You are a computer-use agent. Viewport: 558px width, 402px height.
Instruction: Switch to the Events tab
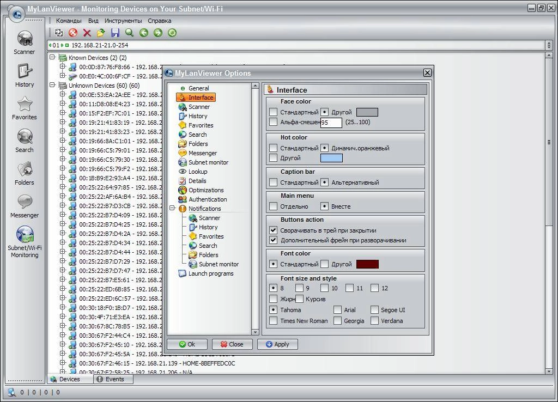point(113,379)
